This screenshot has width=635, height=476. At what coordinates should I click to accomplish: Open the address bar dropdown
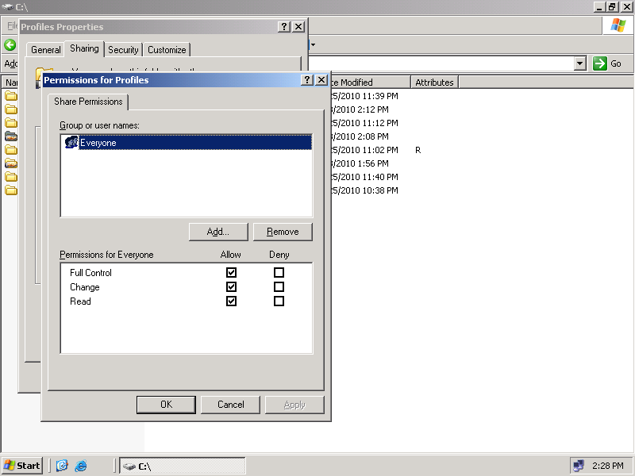point(580,63)
